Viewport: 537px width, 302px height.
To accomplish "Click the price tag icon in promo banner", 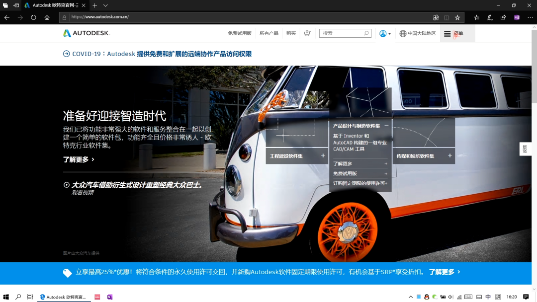I will pyautogui.click(x=68, y=273).
